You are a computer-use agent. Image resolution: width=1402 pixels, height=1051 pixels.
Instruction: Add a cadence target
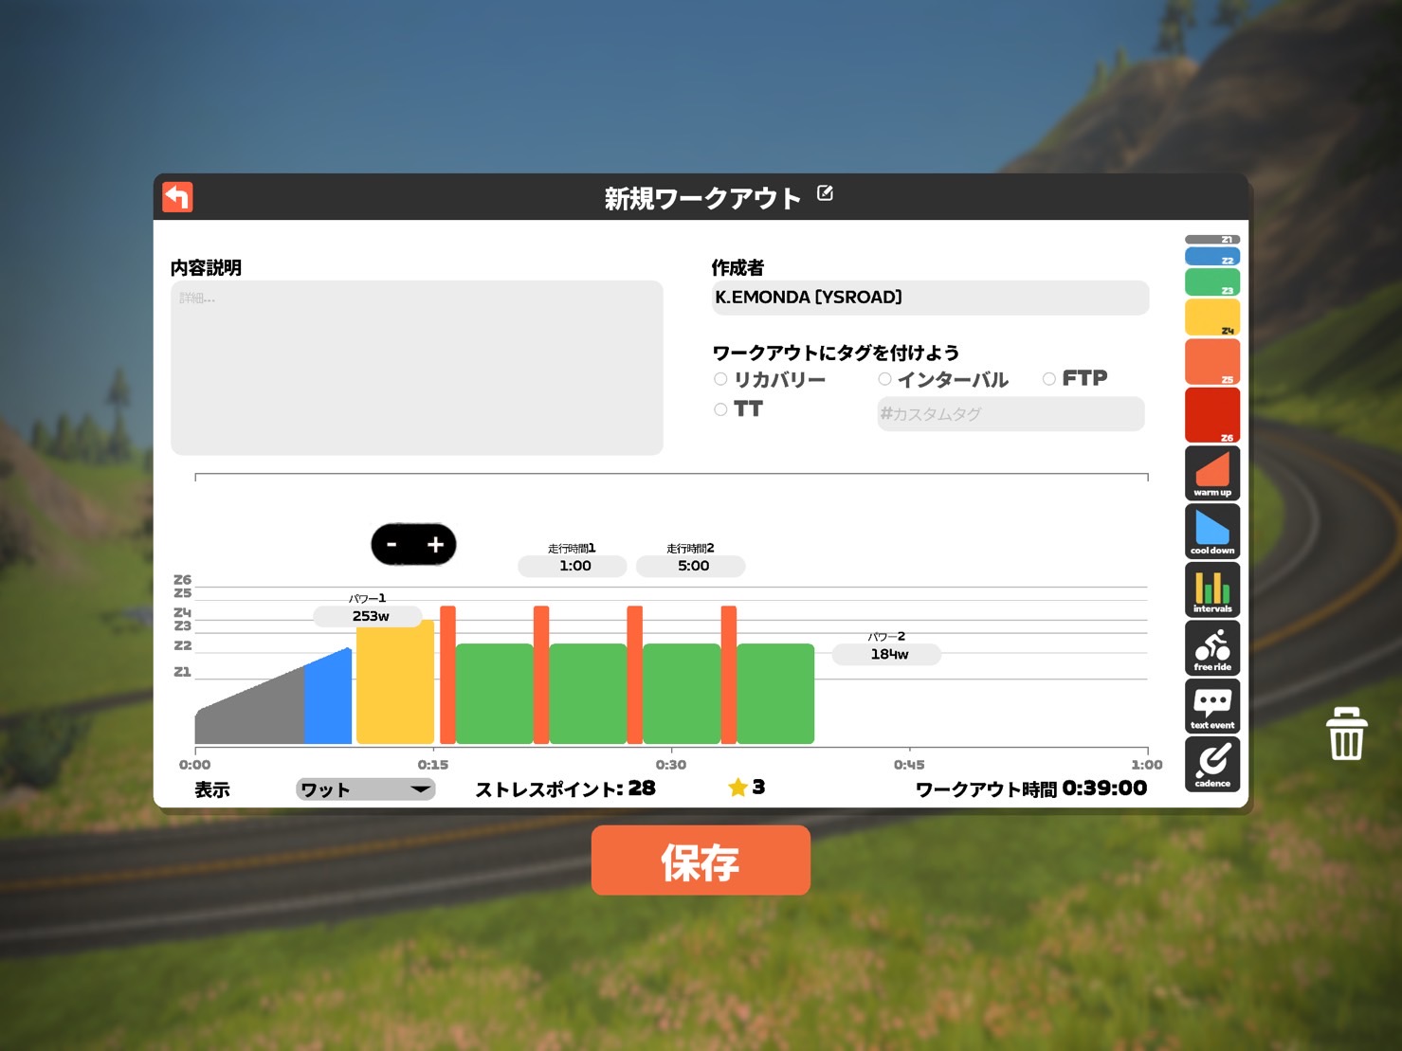pos(1212,764)
